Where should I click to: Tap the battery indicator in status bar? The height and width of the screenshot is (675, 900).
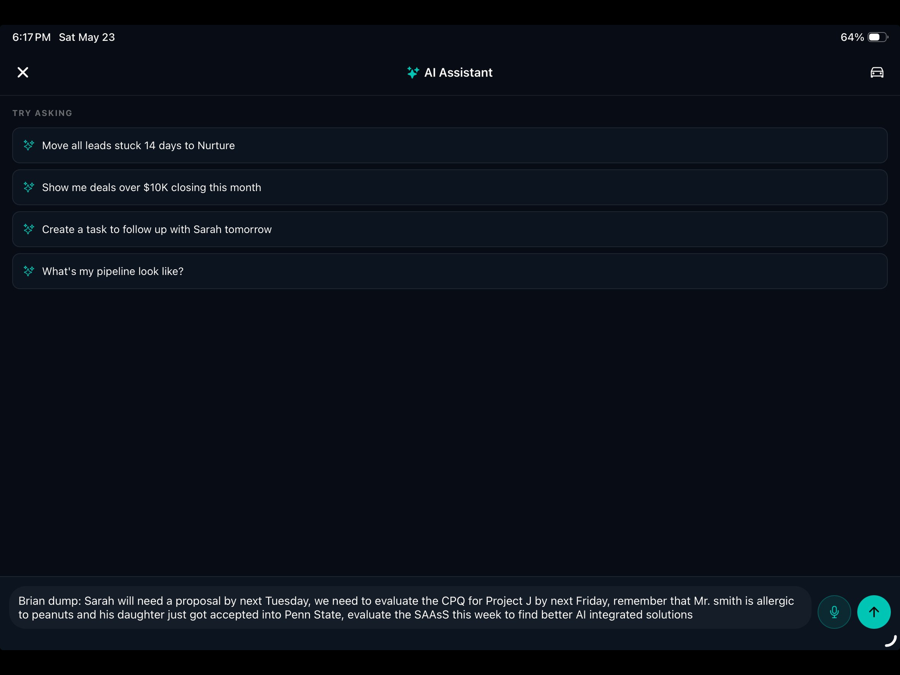(x=878, y=37)
